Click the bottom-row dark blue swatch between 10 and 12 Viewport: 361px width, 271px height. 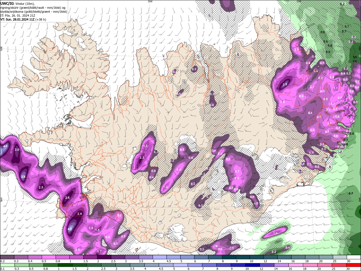click(x=252, y=265)
